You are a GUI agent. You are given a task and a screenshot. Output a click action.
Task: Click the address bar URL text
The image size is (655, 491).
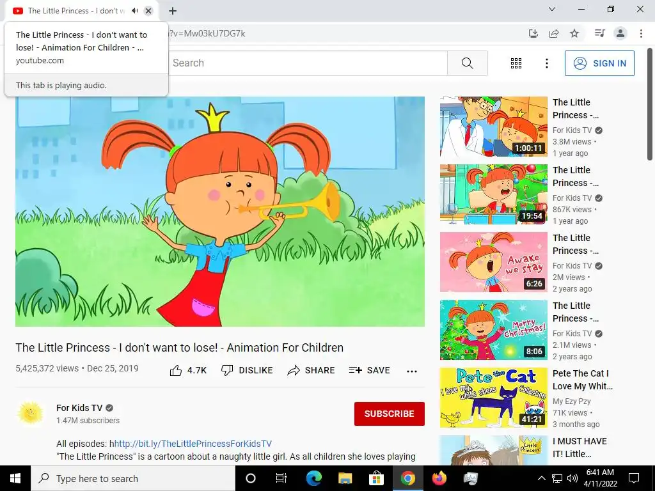(x=207, y=33)
